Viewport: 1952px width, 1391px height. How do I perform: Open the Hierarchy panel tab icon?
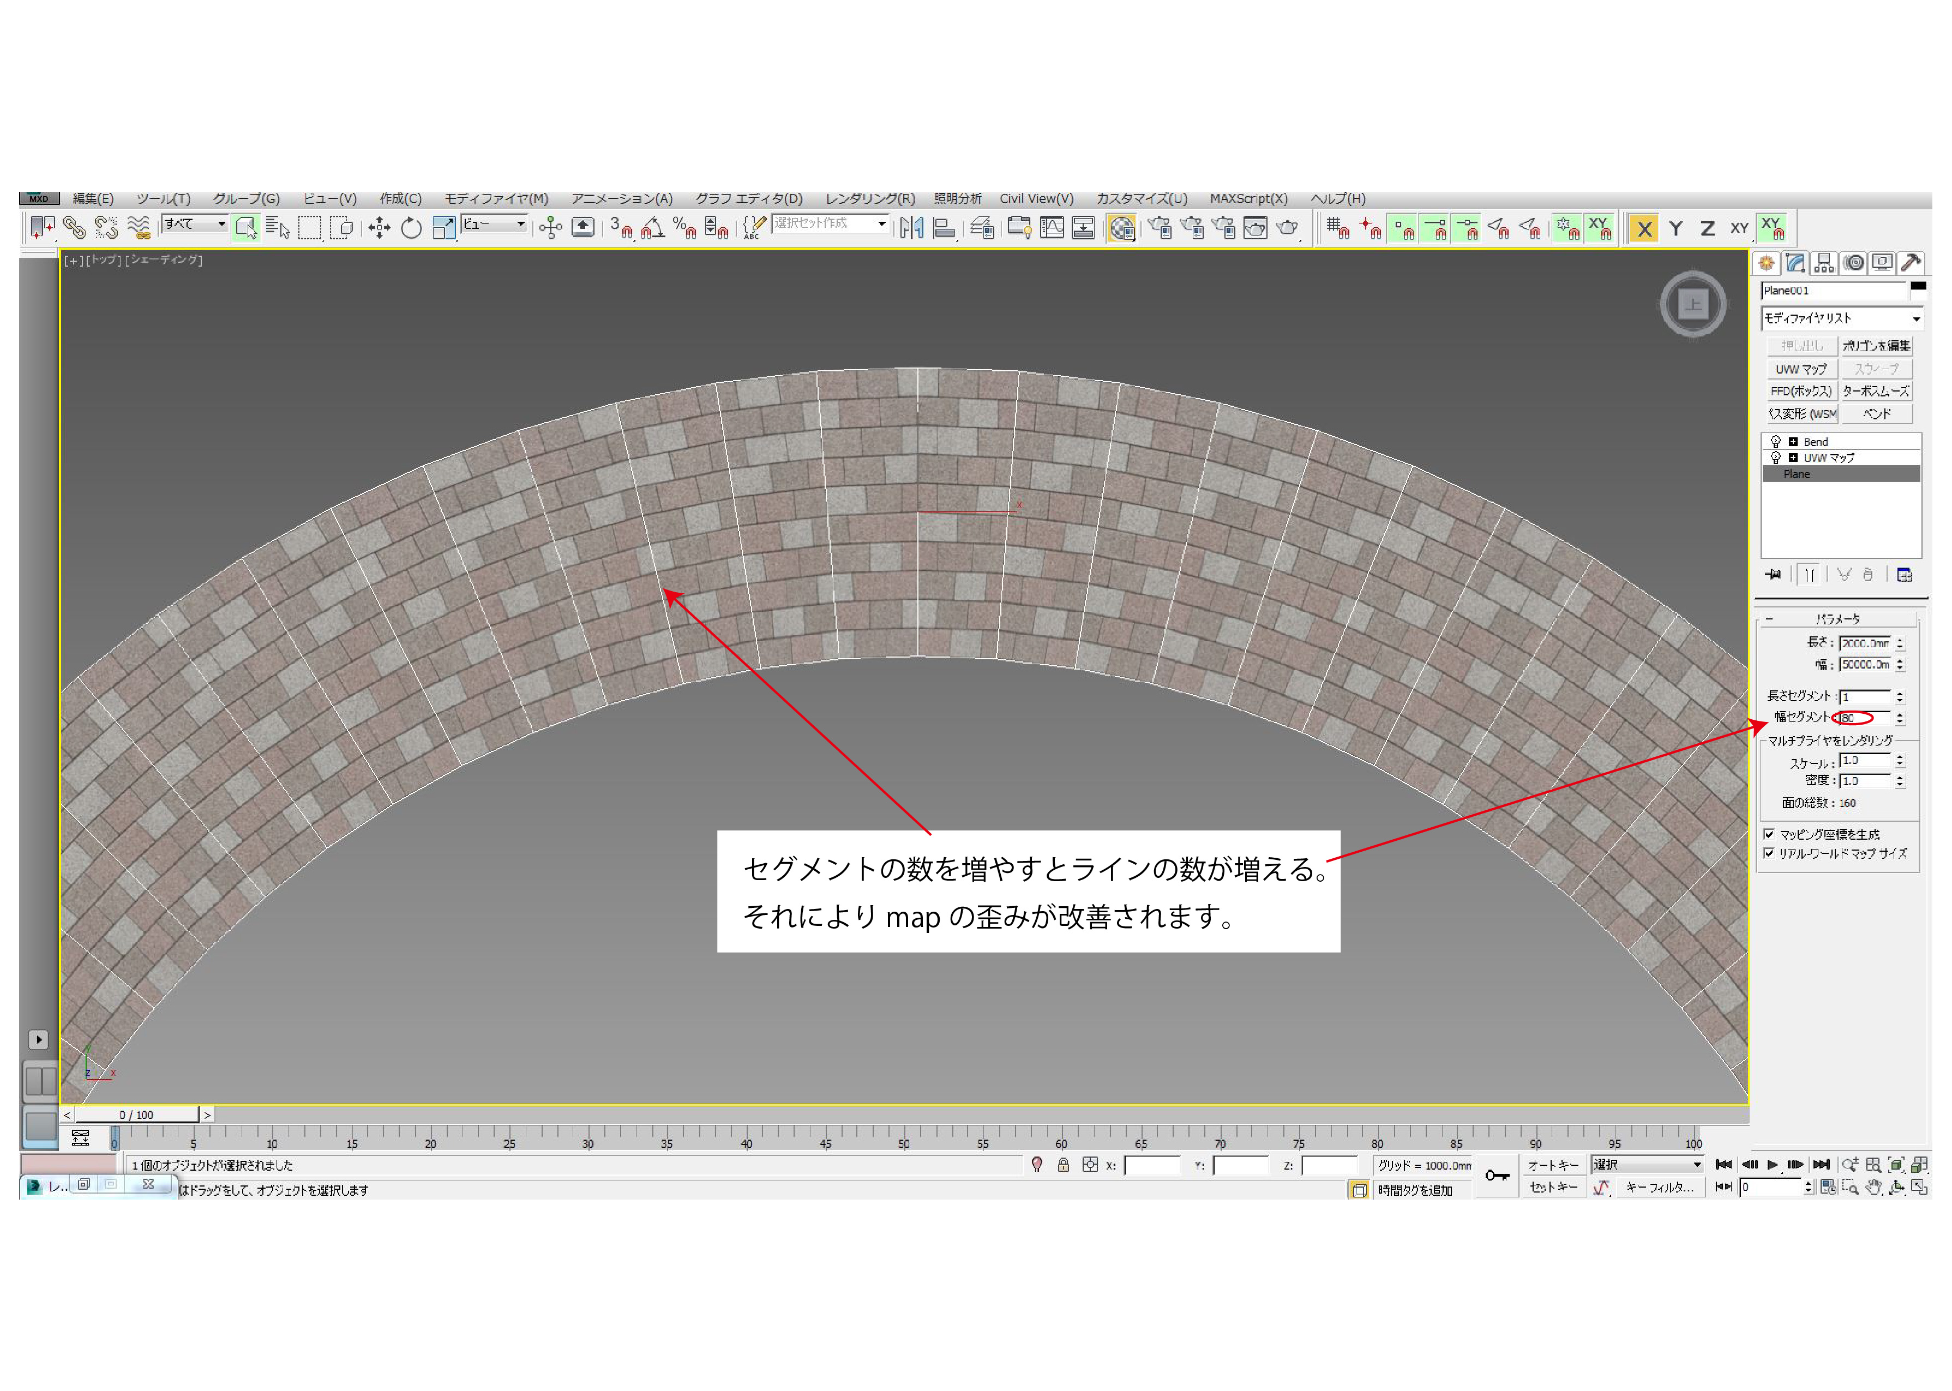1823,263
